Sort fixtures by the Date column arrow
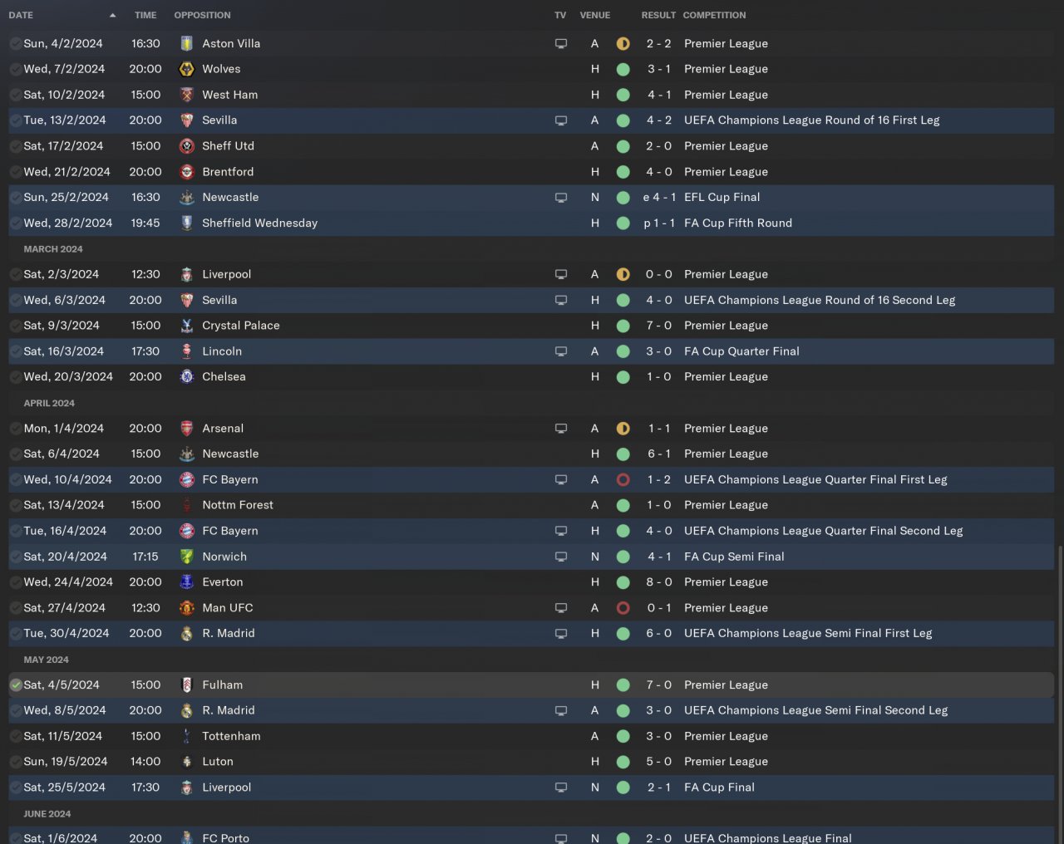Viewport: 1064px width, 844px height. (112, 15)
